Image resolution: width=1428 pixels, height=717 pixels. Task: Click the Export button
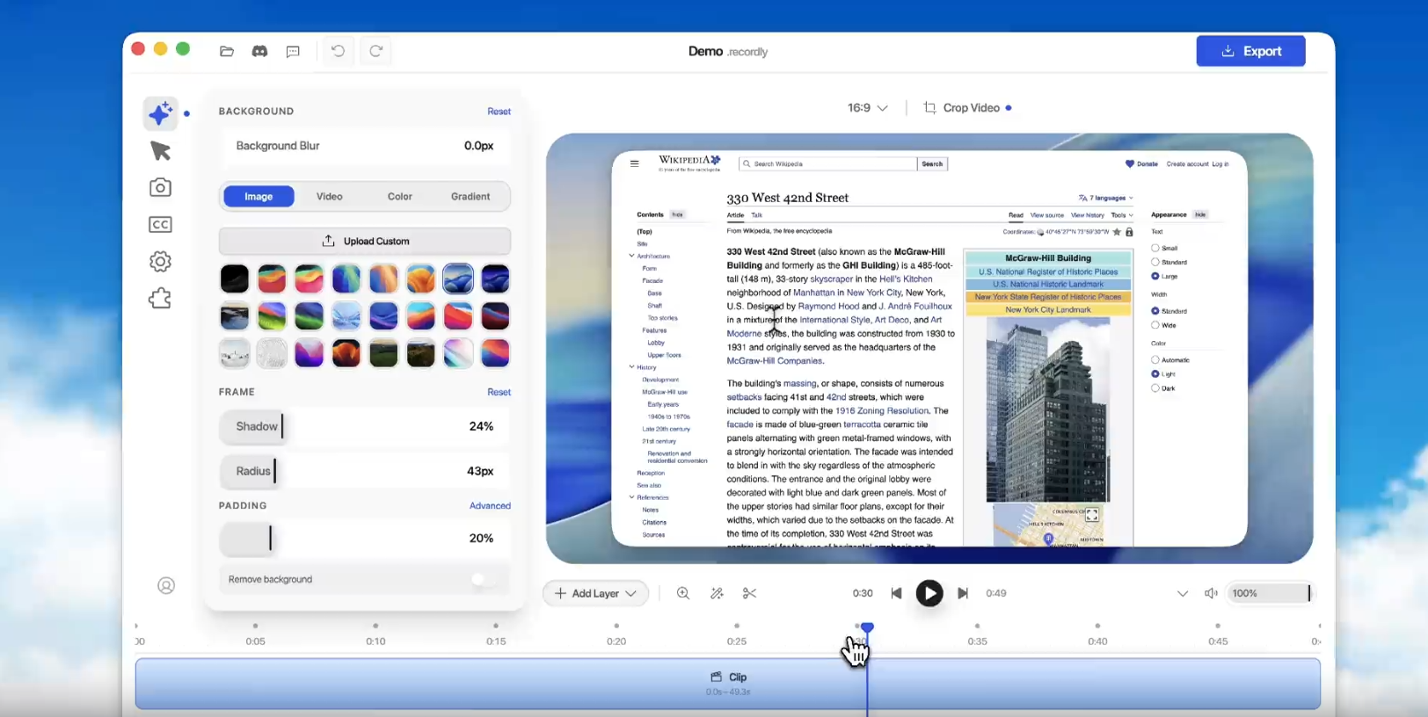[x=1250, y=51]
